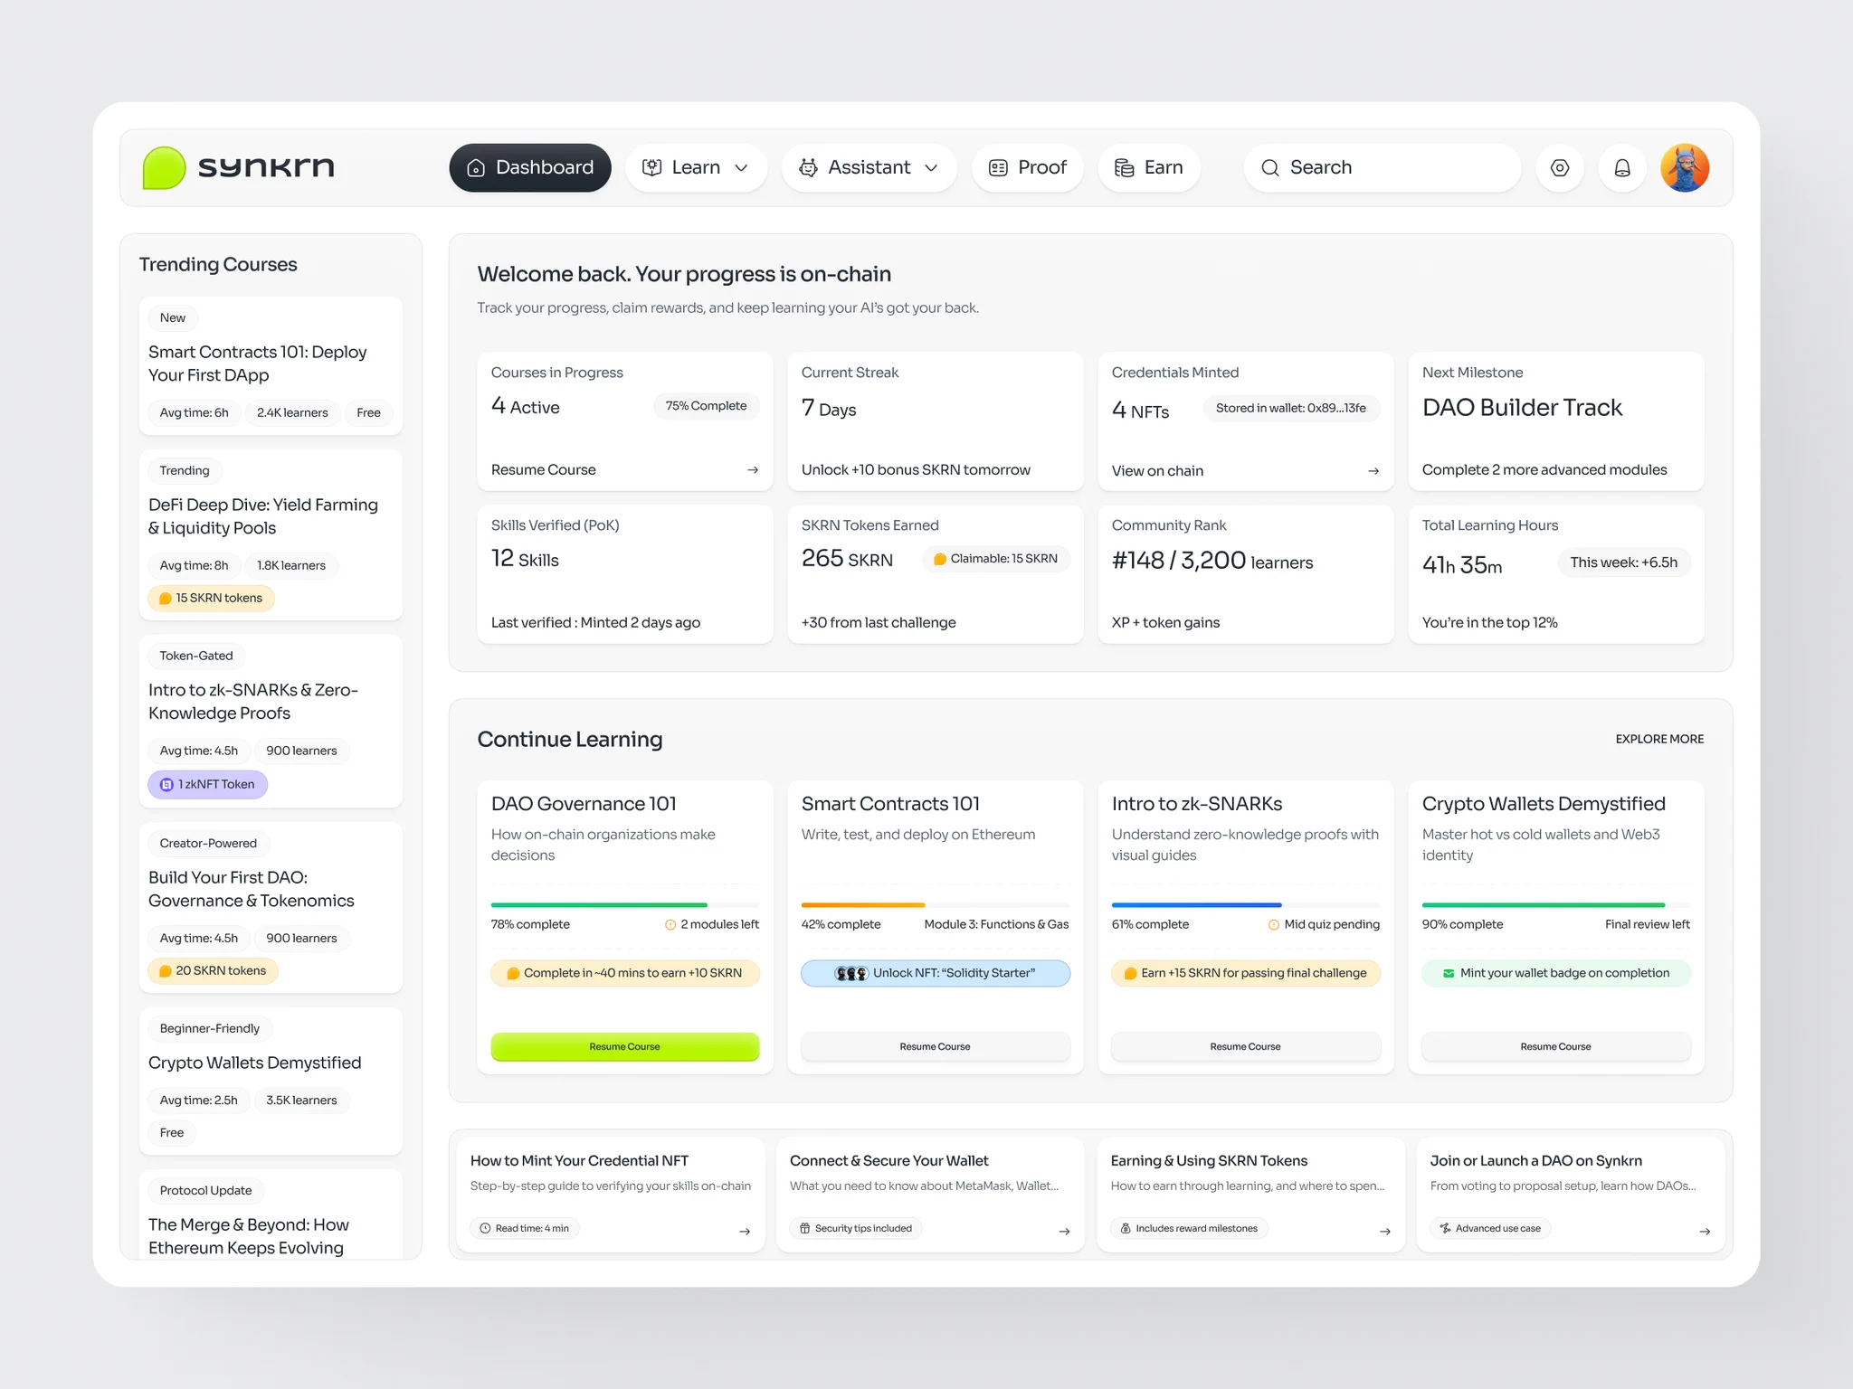
Task: Click the 75% Complete pill
Action: click(707, 406)
